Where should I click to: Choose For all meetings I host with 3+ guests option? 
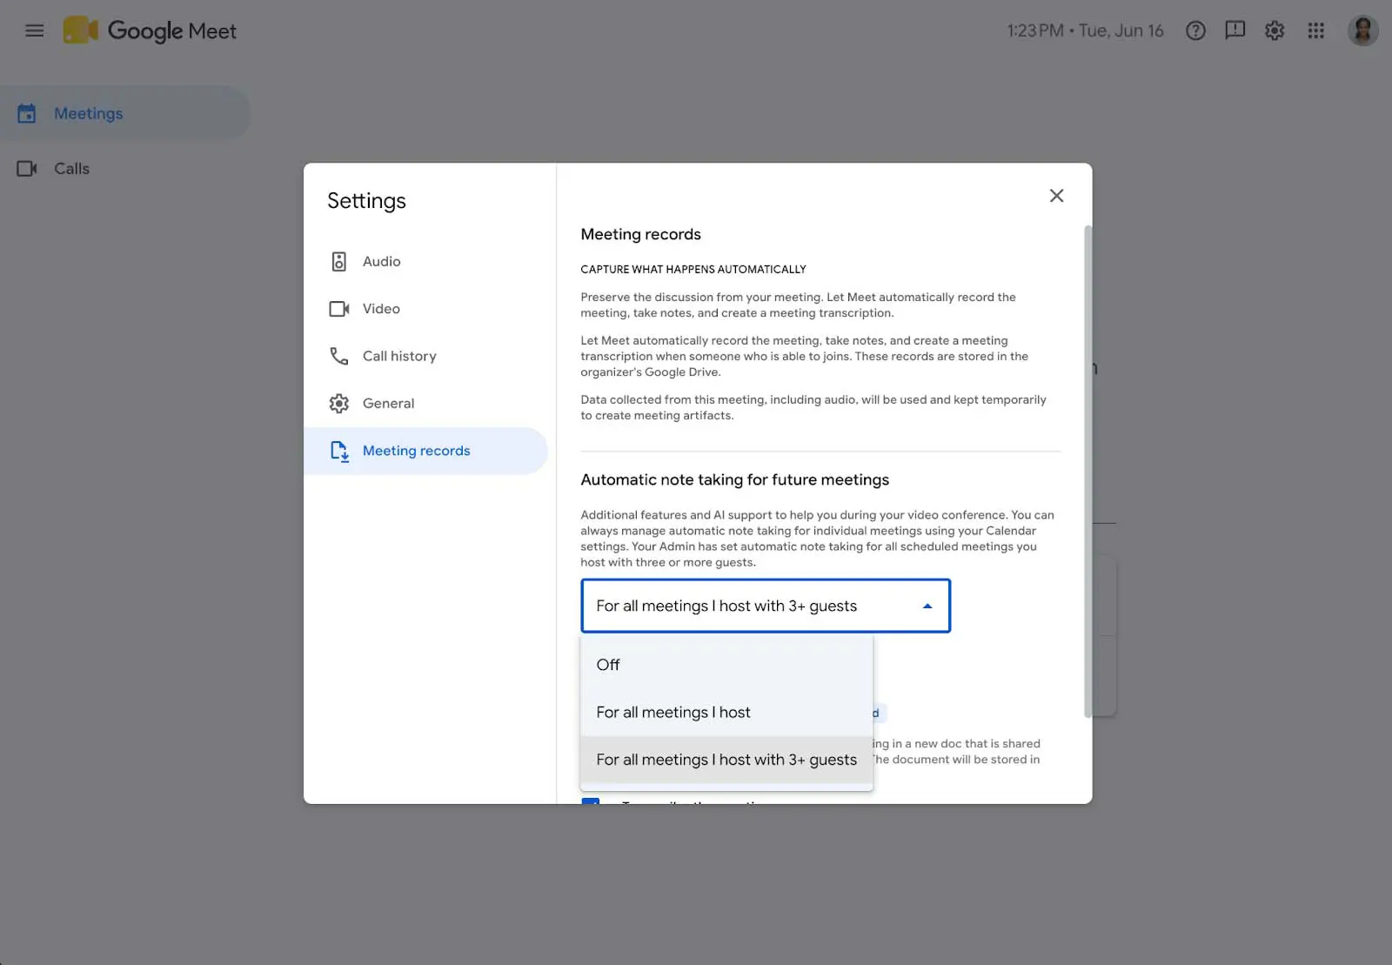tap(726, 760)
